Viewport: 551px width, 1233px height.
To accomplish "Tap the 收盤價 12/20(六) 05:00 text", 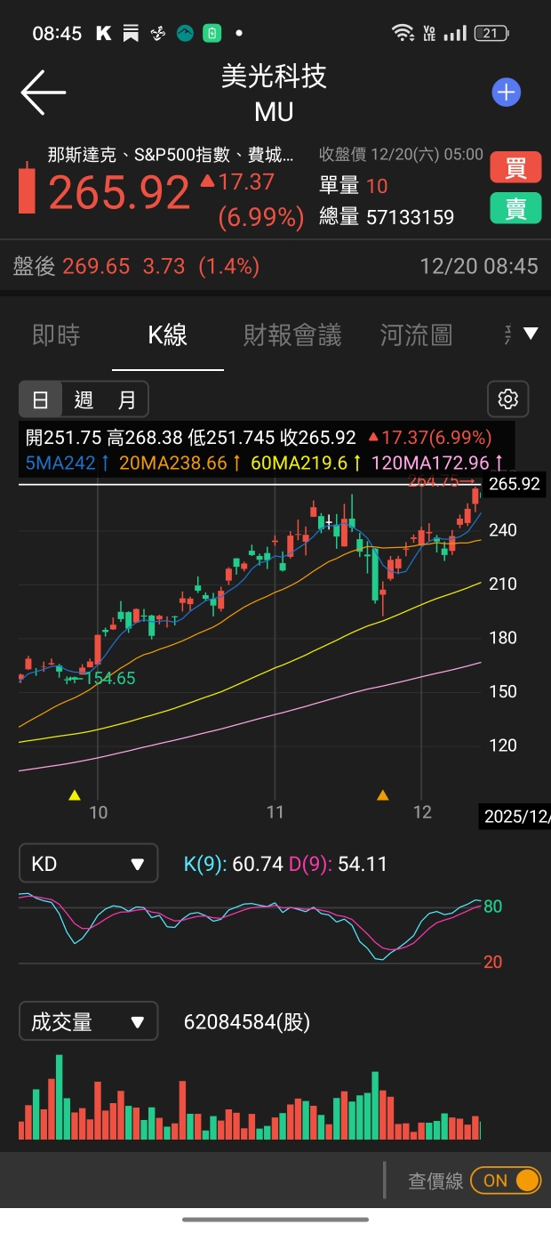I will click(402, 155).
